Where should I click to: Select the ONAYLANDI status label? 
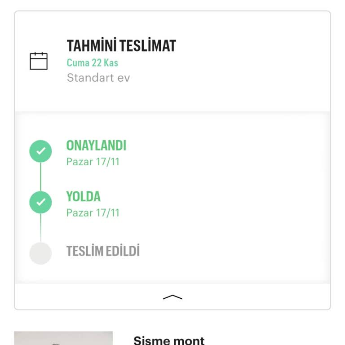click(x=96, y=146)
